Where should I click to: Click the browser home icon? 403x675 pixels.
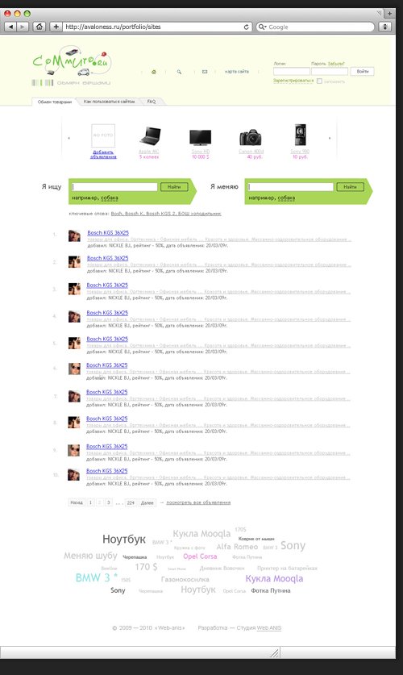pyautogui.click(x=39, y=27)
